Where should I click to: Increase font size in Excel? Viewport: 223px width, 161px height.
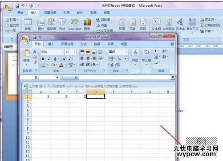pyautogui.click(x=64, y=59)
